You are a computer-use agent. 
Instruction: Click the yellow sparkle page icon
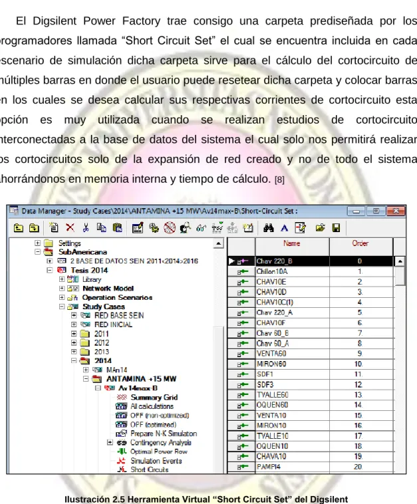click(247, 227)
